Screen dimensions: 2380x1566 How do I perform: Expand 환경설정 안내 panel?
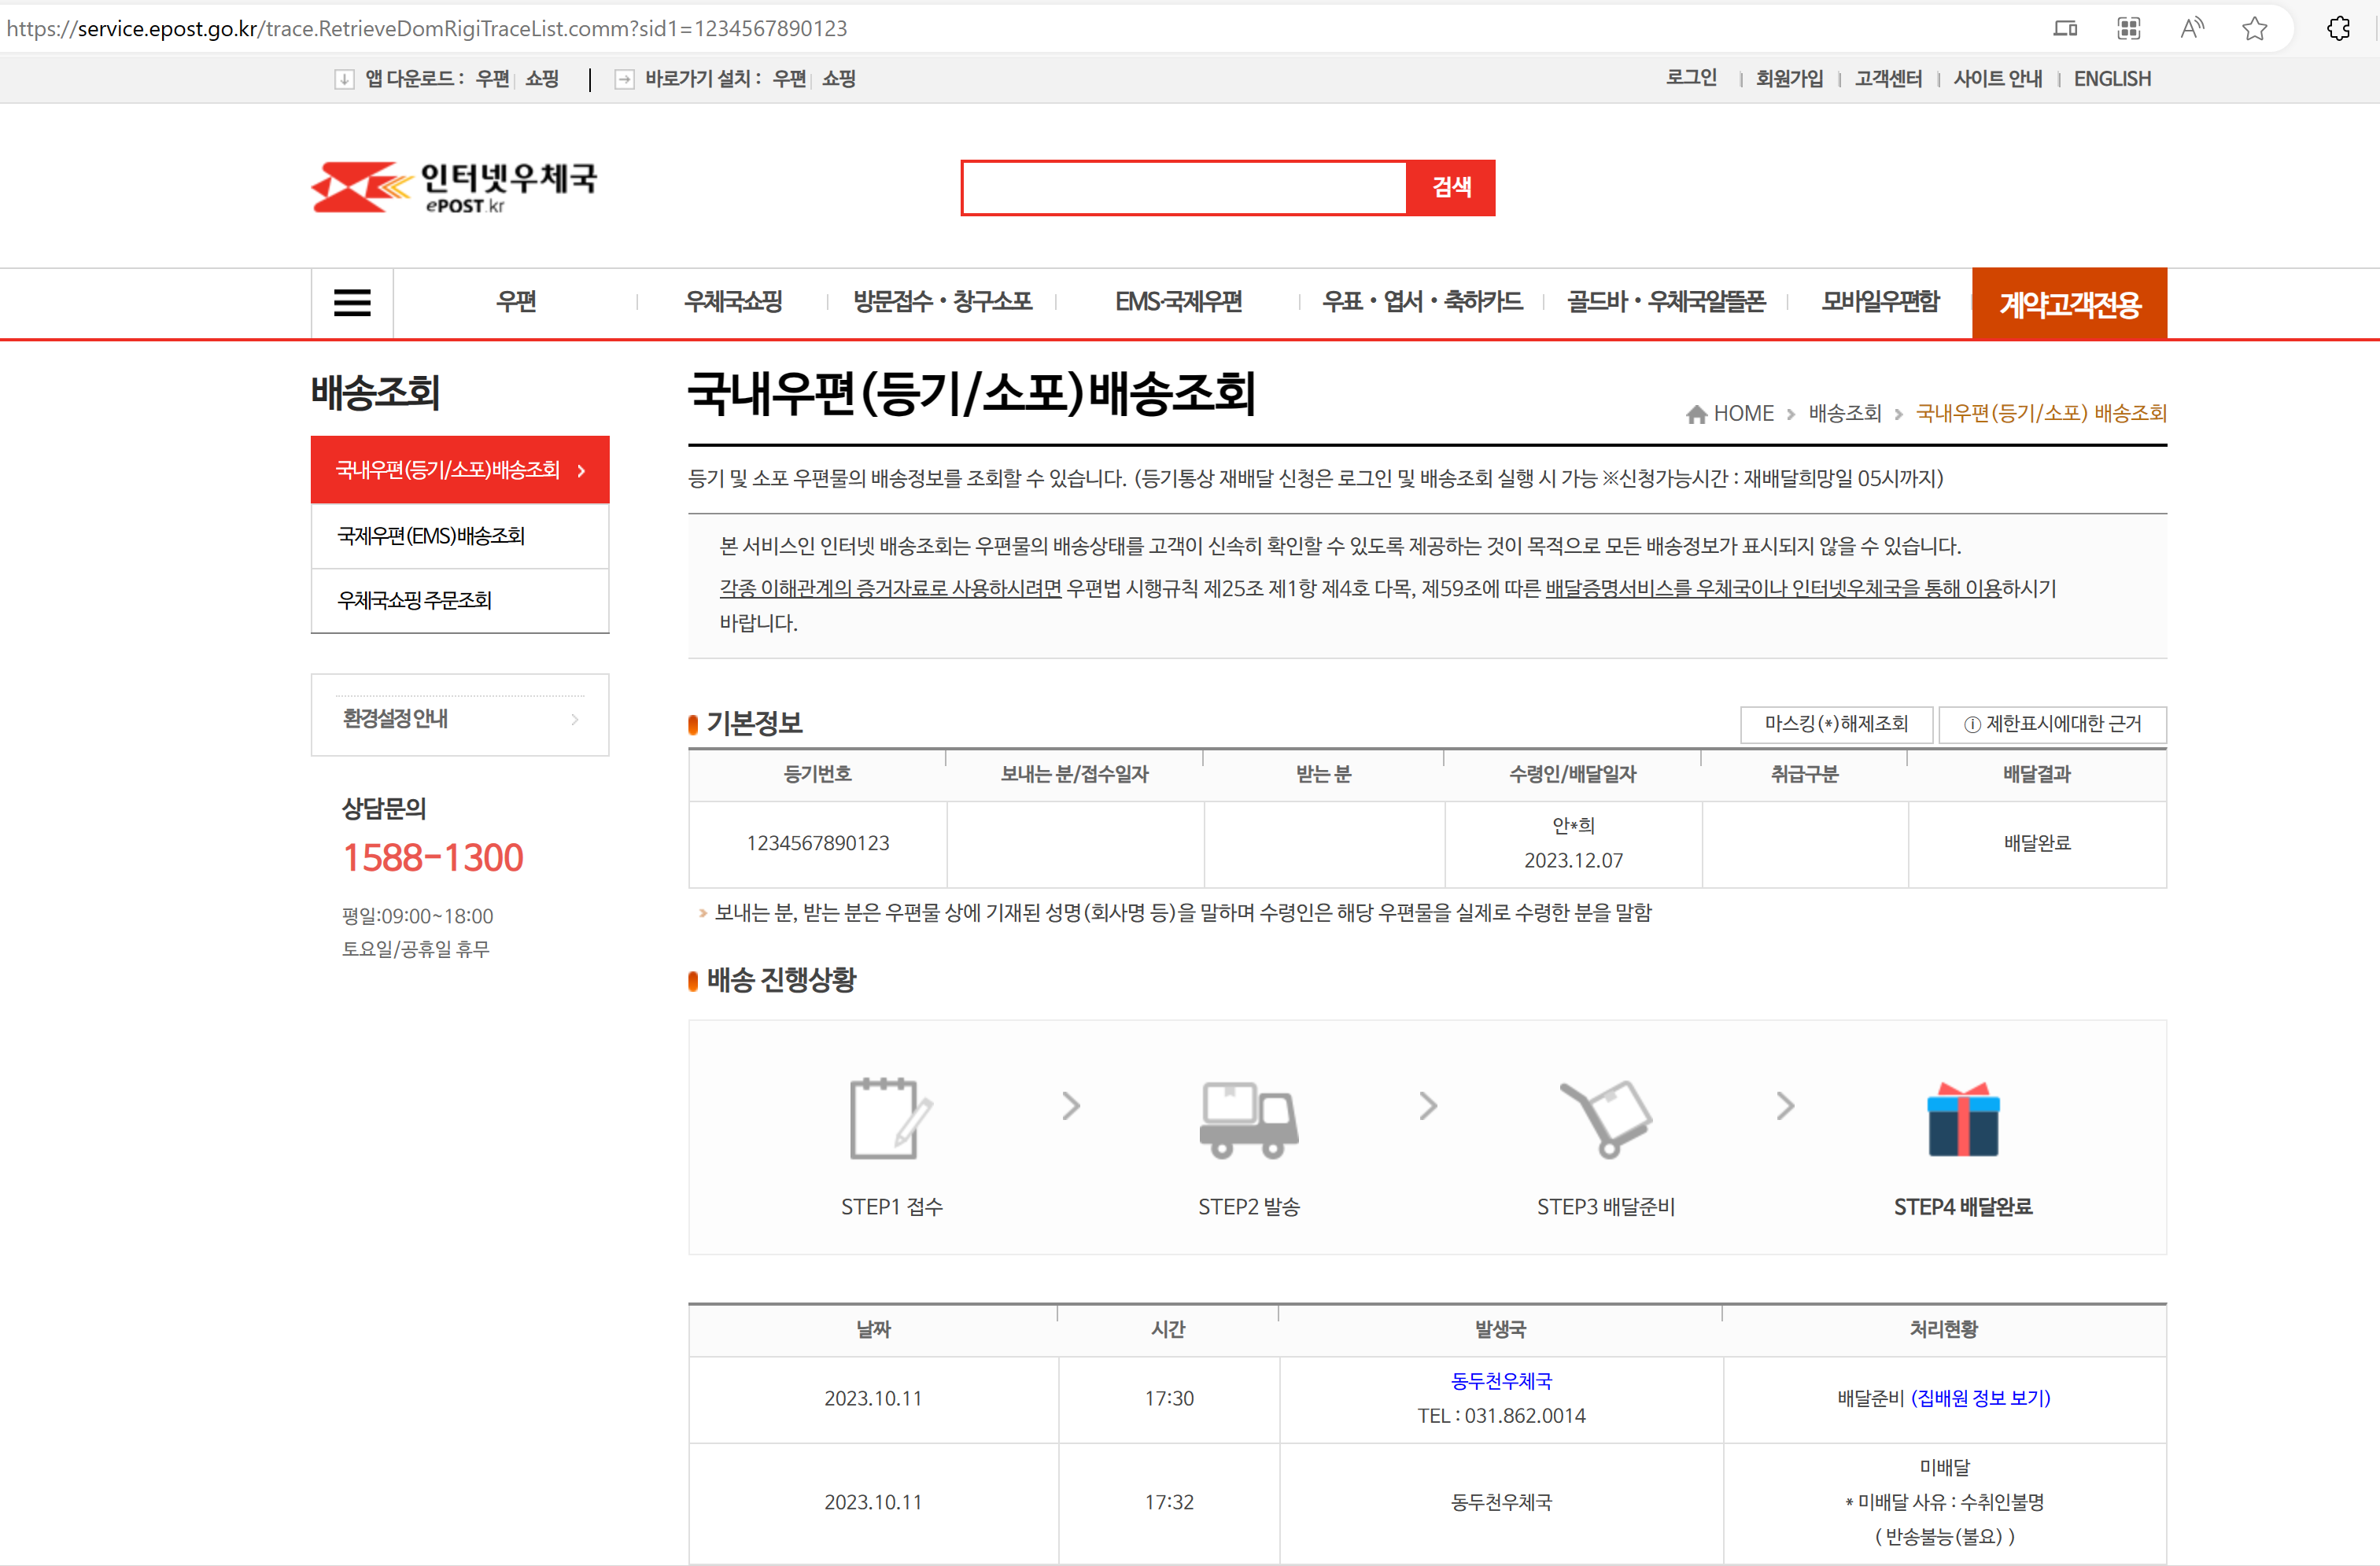click(x=460, y=718)
